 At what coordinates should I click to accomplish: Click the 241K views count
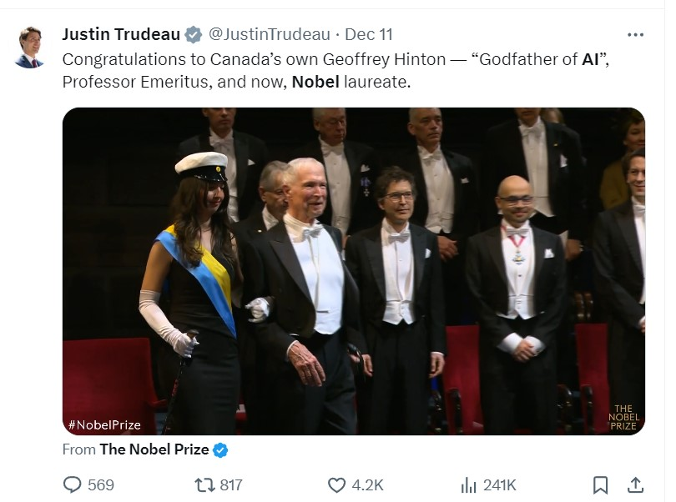click(x=499, y=485)
